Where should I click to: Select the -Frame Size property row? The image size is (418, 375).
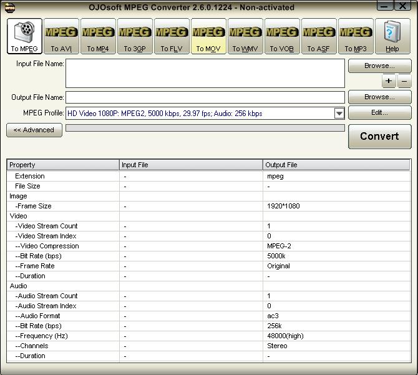(x=209, y=206)
